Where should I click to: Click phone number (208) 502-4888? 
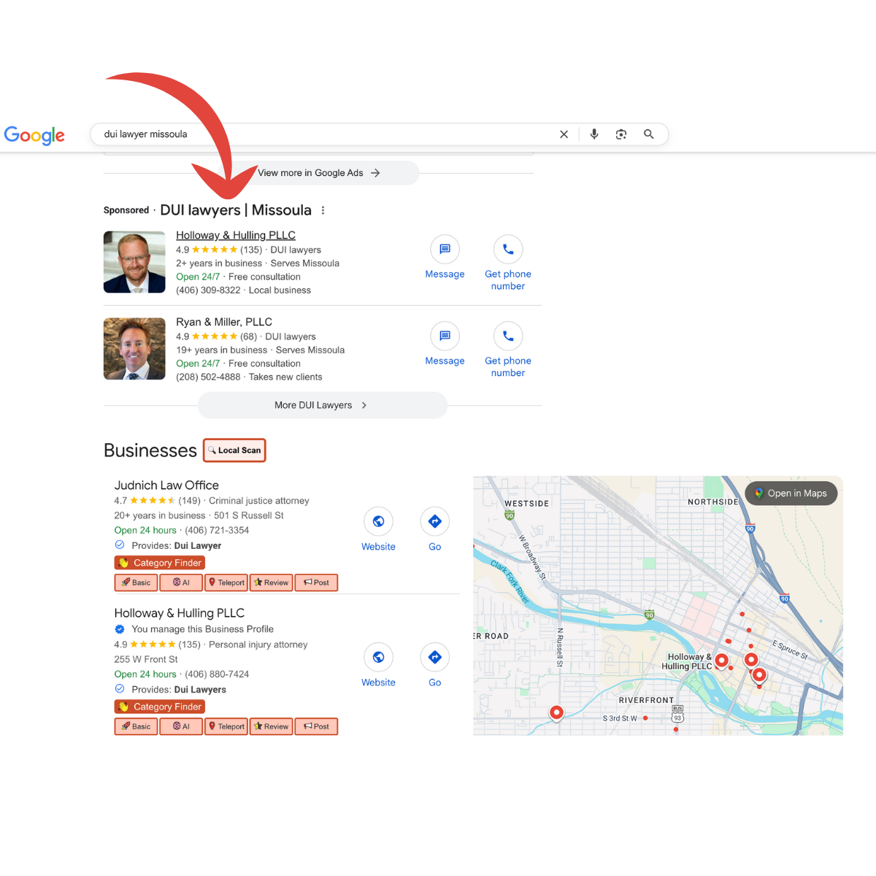click(x=208, y=377)
